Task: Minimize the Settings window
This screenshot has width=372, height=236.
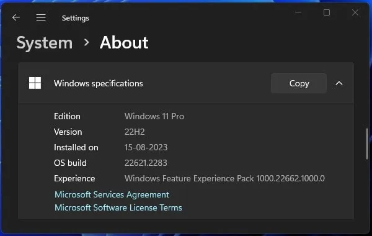Action: point(298,12)
